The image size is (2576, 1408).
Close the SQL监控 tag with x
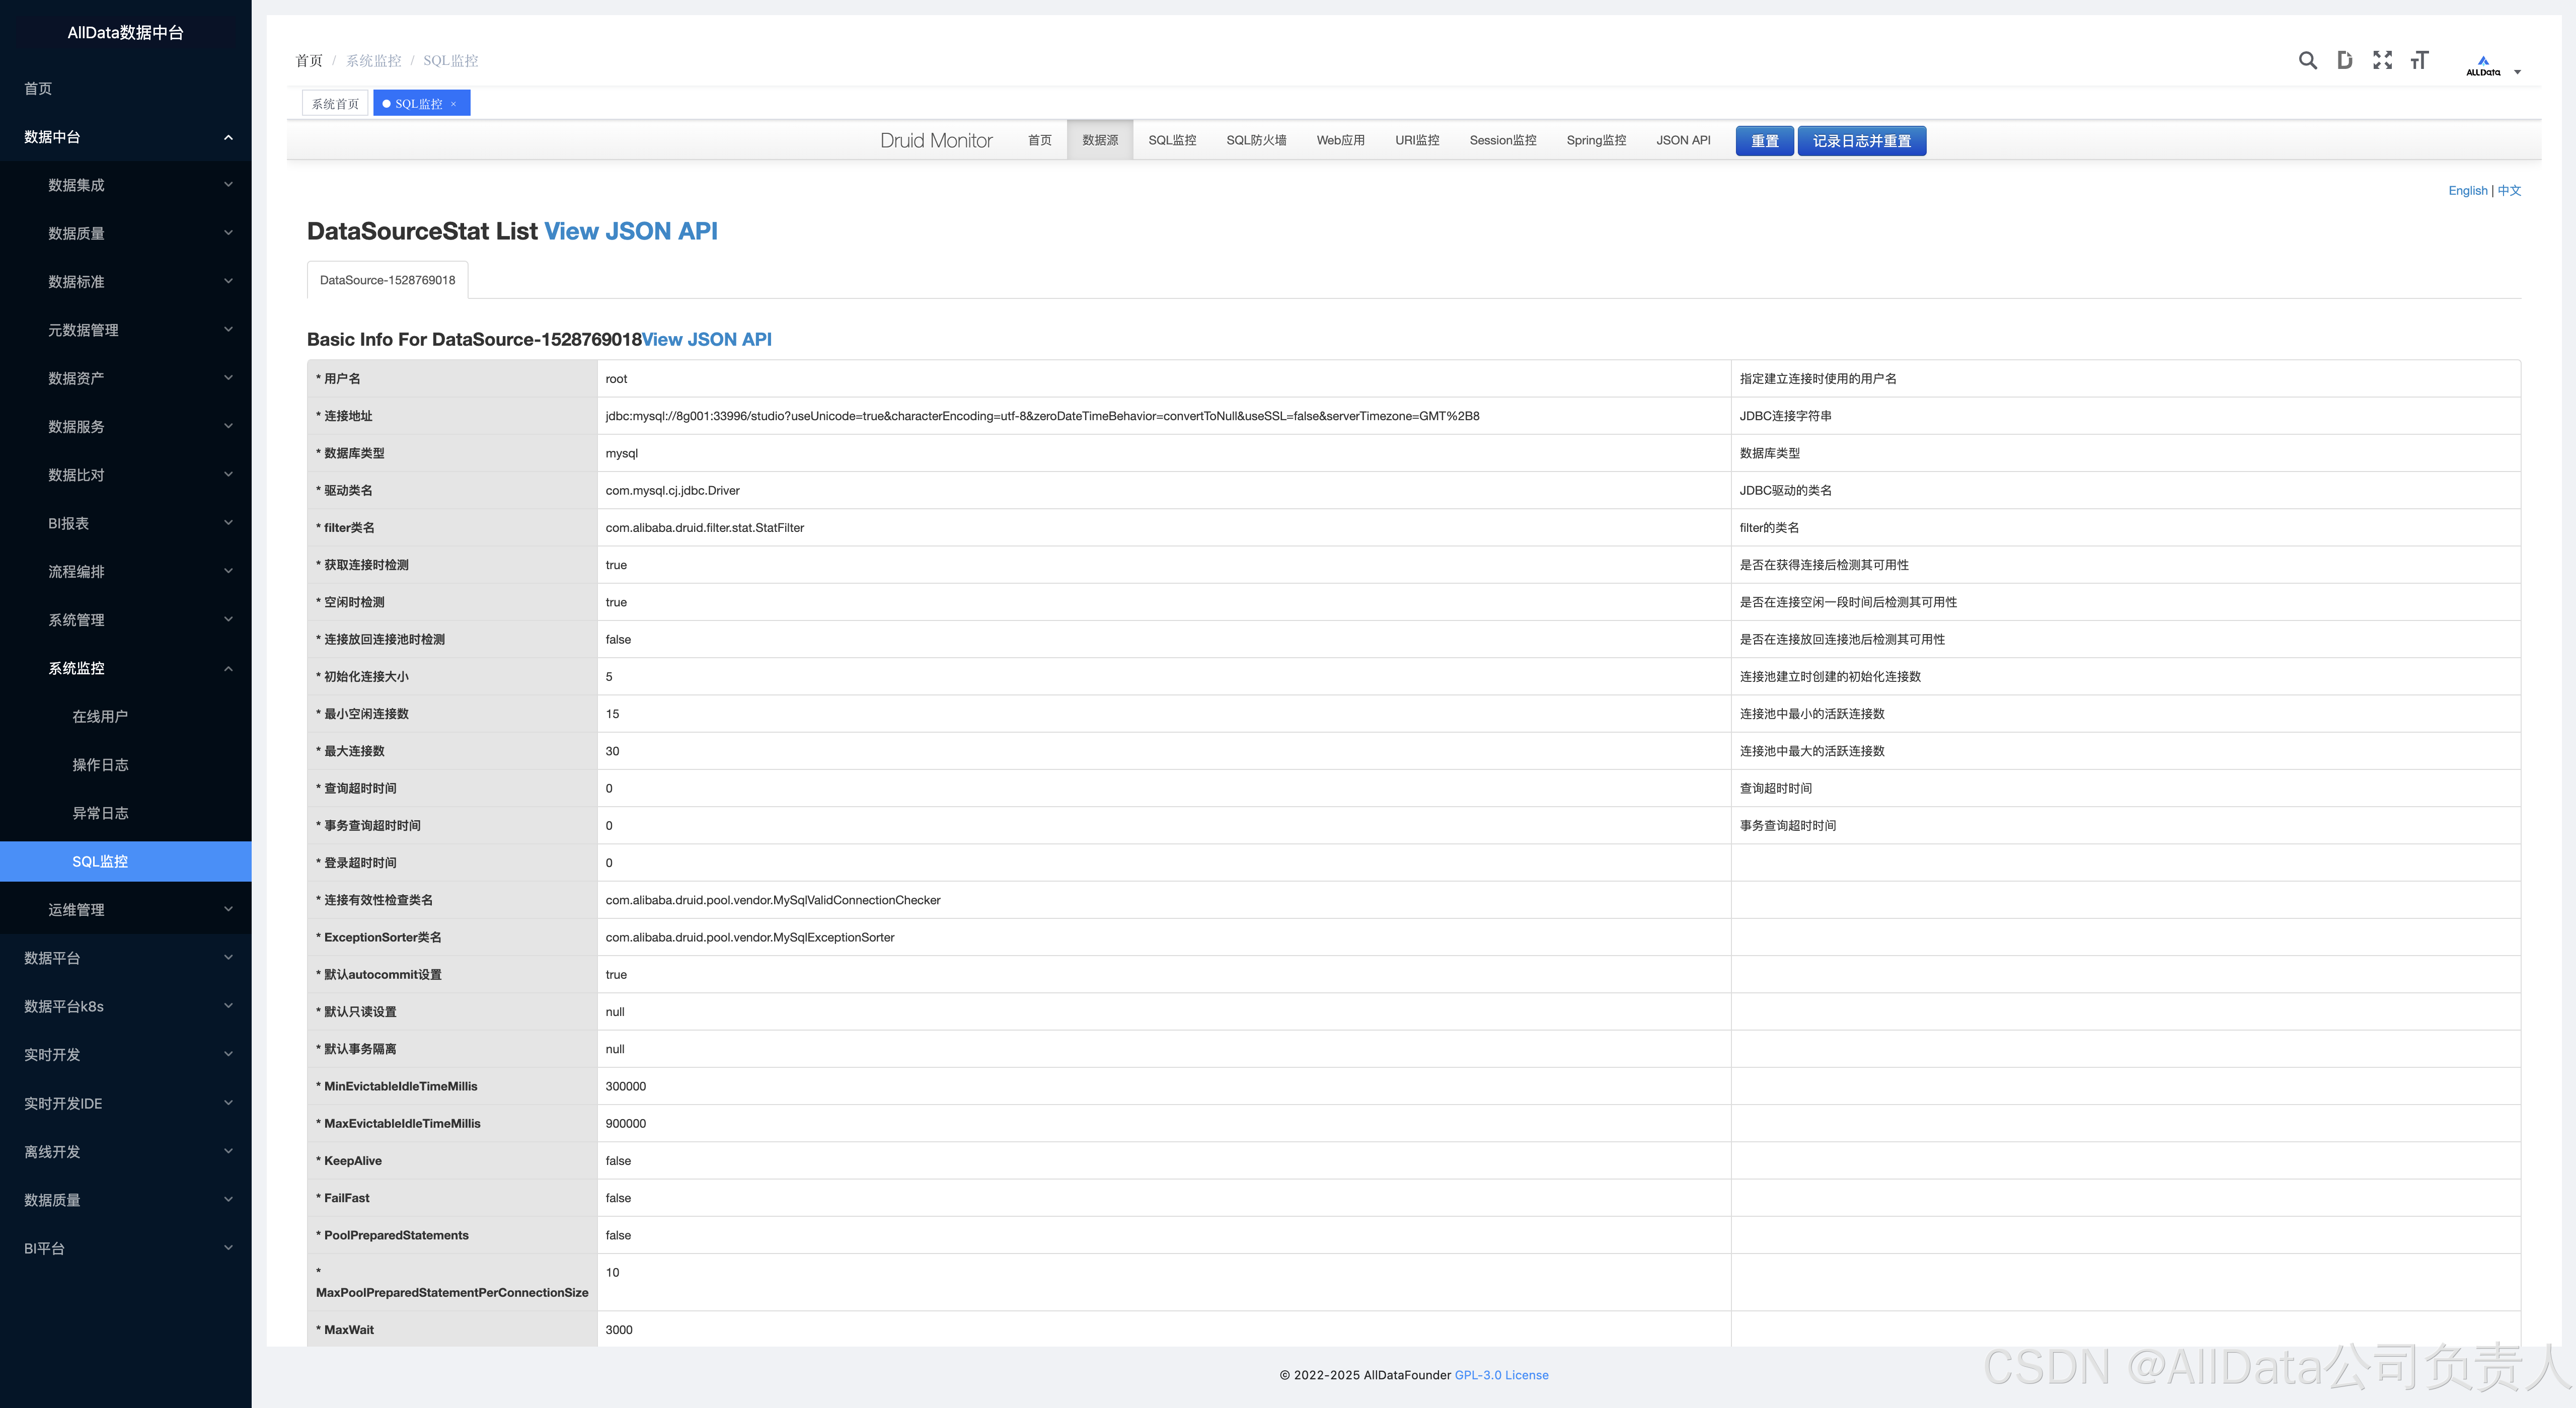pyautogui.click(x=454, y=104)
